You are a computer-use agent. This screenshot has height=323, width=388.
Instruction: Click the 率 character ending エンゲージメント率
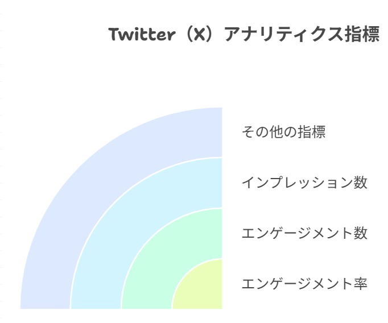tap(360, 283)
